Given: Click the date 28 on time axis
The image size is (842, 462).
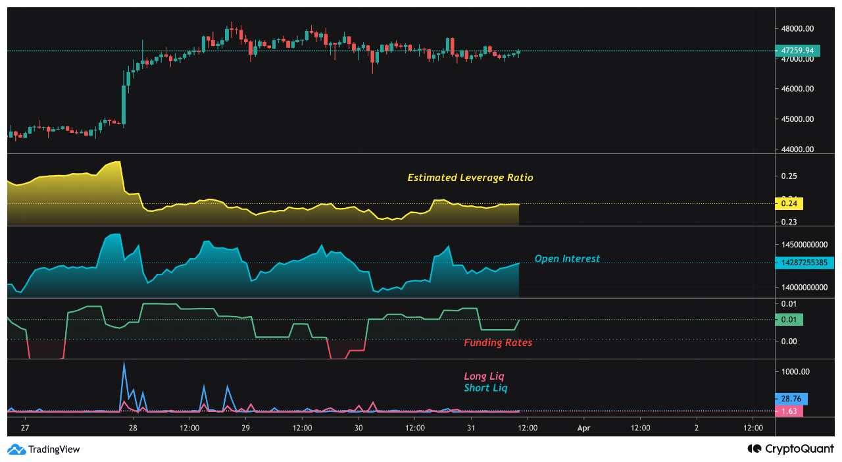Looking at the screenshot, I should pyautogui.click(x=133, y=428).
